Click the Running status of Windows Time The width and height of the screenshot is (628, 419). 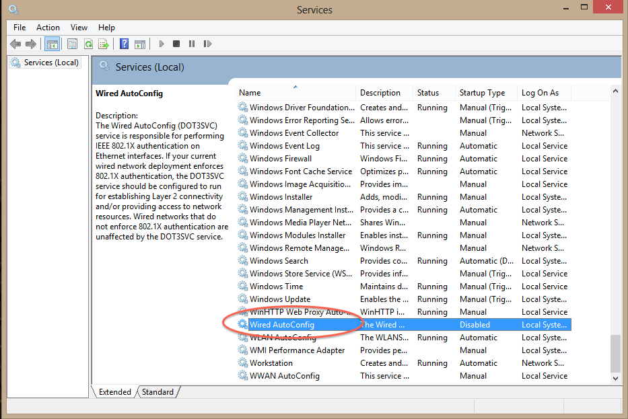(x=432, y=287)
